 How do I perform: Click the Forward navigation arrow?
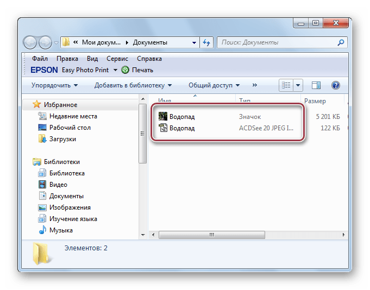(45, 43)
